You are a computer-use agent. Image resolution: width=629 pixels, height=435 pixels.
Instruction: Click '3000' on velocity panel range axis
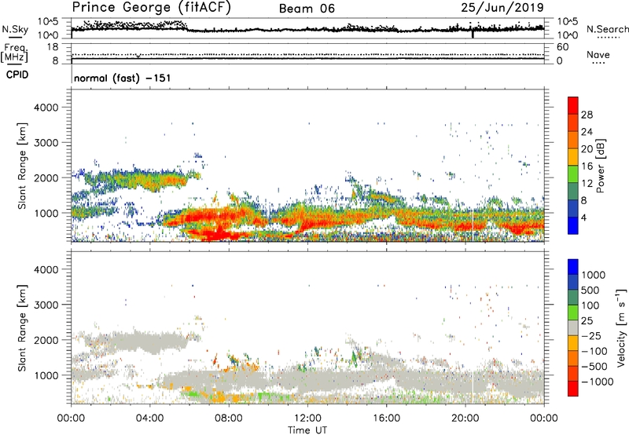coord(46,305)
